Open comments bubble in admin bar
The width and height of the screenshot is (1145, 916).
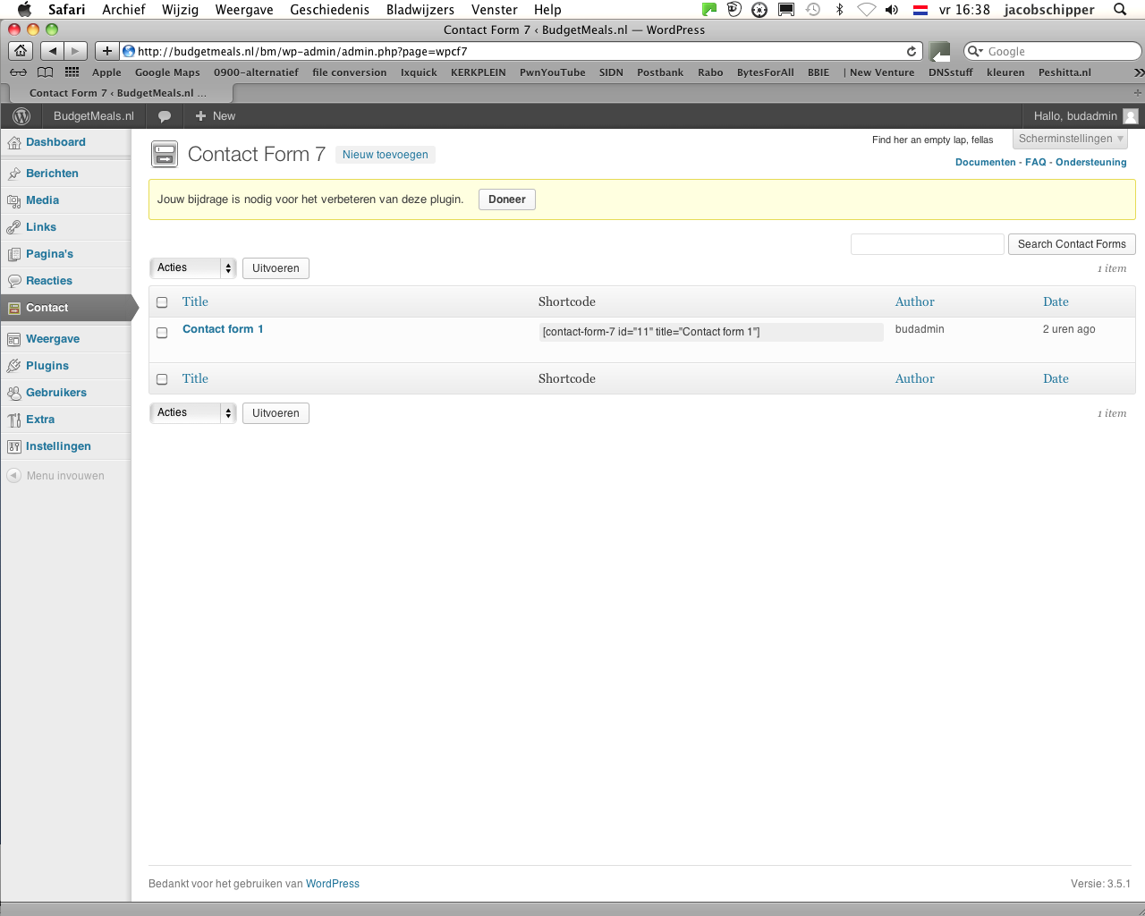[x=165, y=116]
